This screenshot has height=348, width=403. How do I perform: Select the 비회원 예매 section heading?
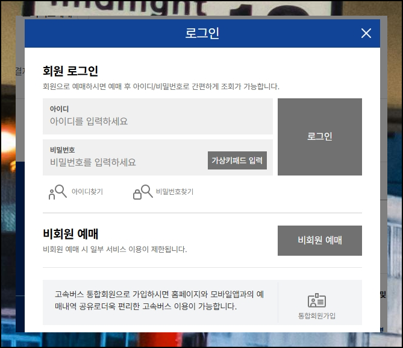(70, 234)
